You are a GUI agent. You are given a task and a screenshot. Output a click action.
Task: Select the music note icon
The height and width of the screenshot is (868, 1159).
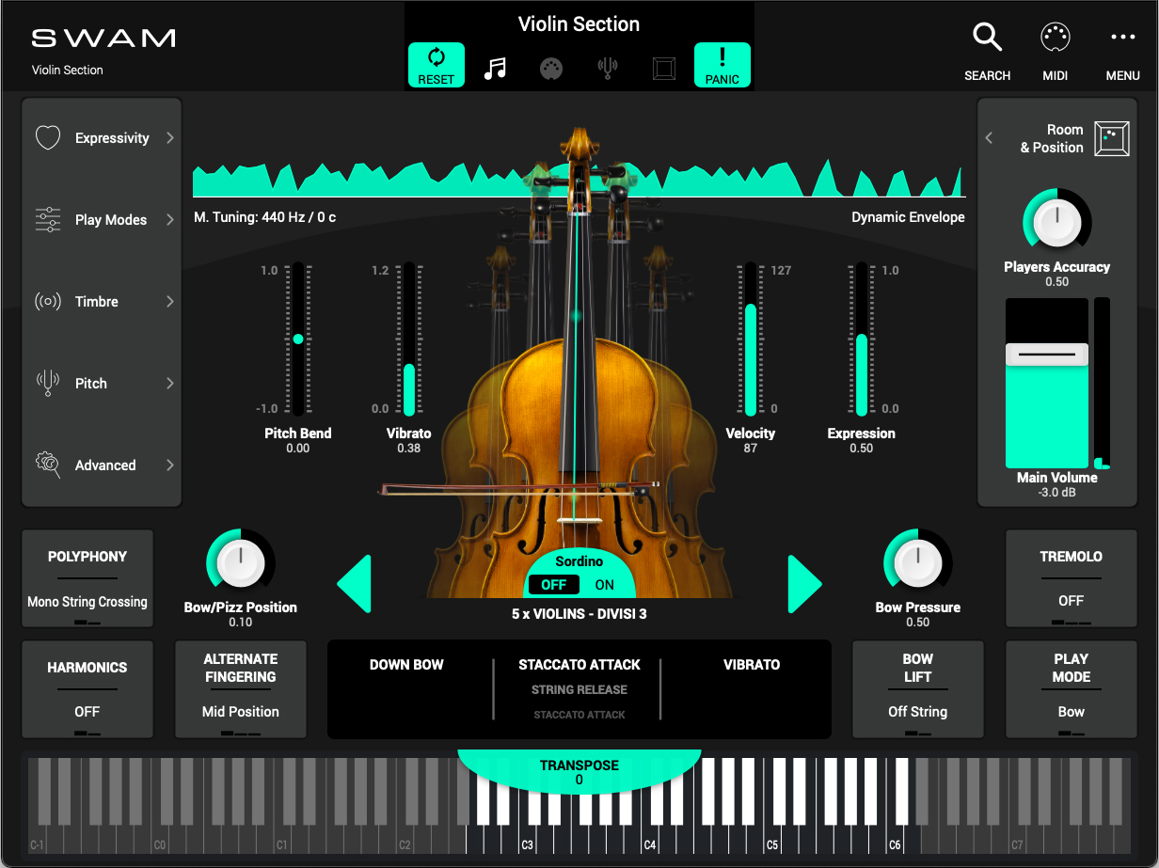click(495, 68)
